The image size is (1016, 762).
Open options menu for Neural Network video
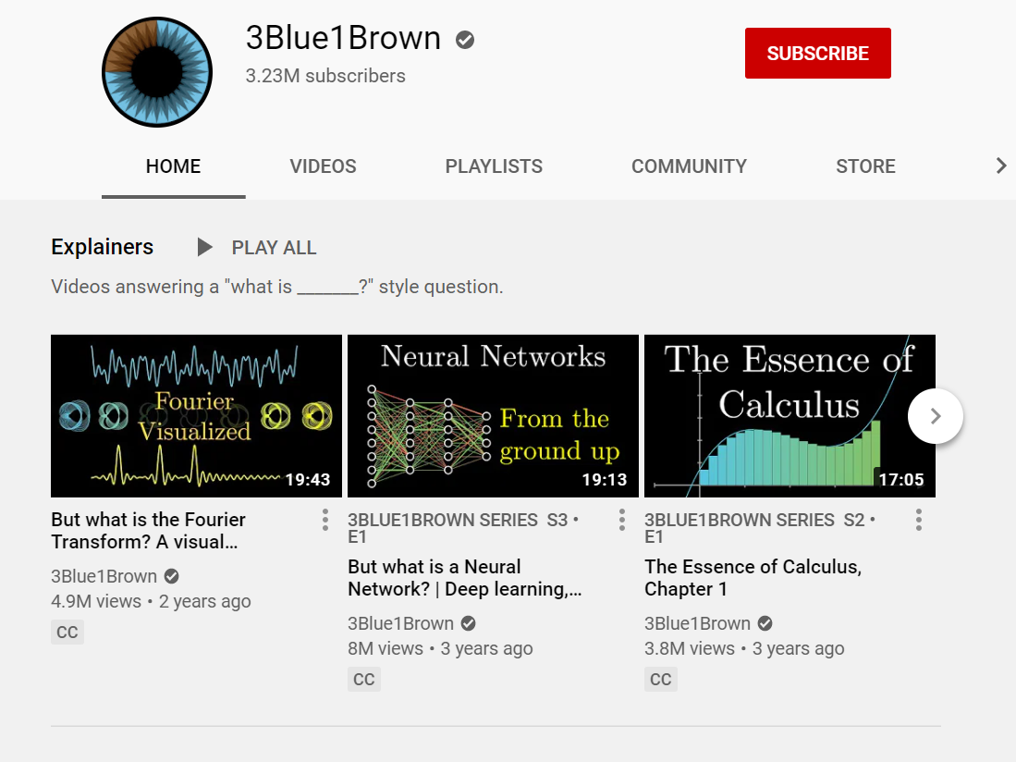click(622, 521)
